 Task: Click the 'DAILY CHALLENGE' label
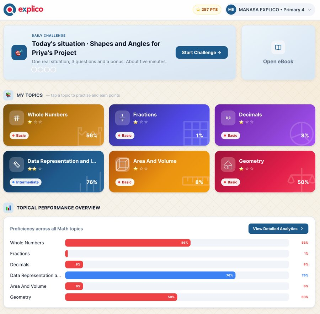(x=49, y=36)
